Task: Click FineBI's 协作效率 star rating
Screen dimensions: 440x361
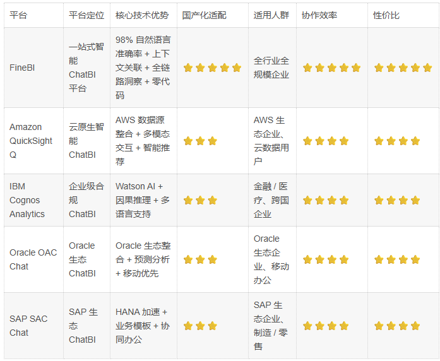Action: pos(331,68)
